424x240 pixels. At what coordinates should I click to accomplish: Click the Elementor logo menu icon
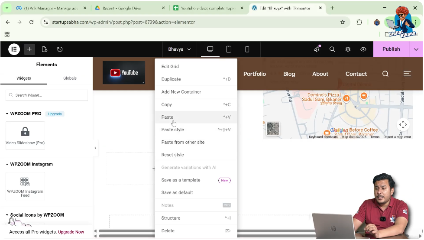click(x=14, y=49)
